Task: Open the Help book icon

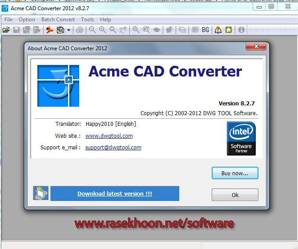Action: click(218, 30)
